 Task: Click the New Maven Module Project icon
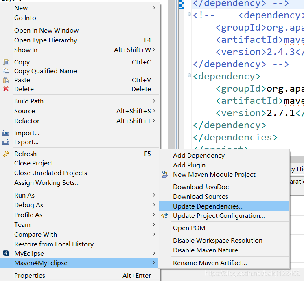tap(164, 174)
